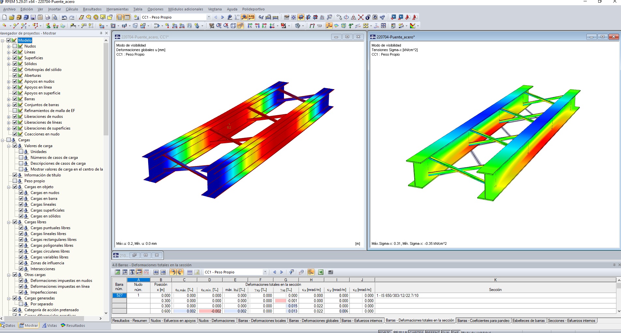The image size is (621, 333).
Task: Check Por separado checkbox
Action: 21,304
